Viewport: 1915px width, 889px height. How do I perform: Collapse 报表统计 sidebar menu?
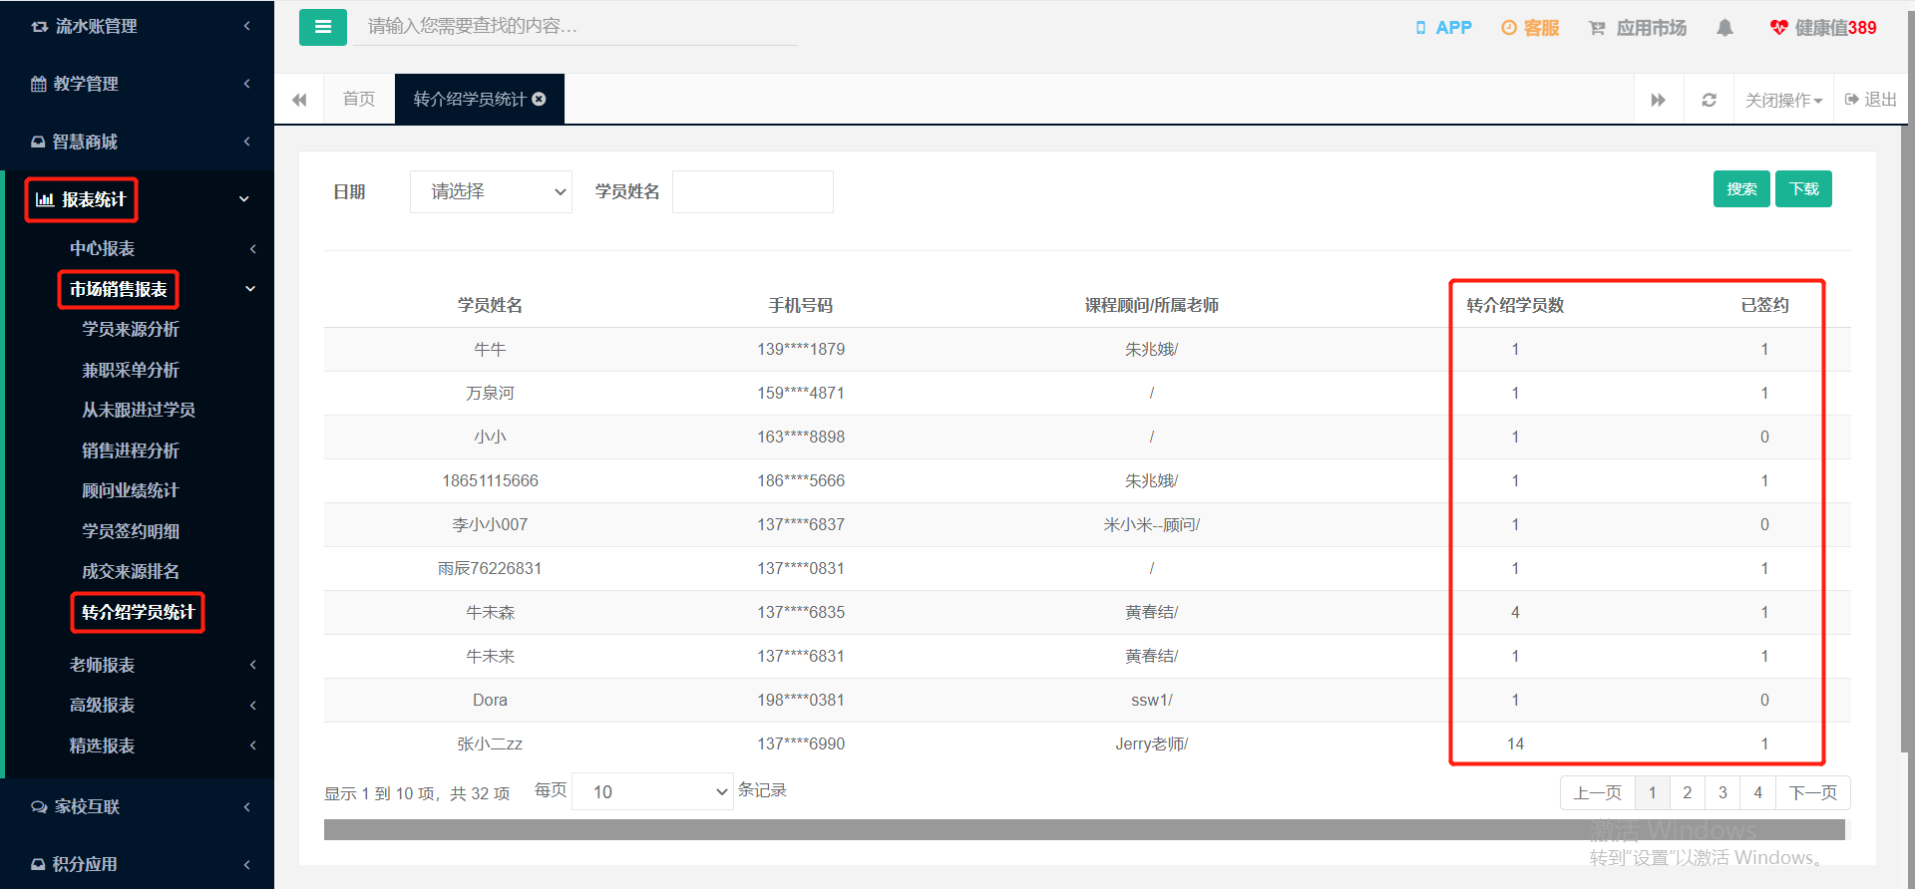(x=138, y=199)
